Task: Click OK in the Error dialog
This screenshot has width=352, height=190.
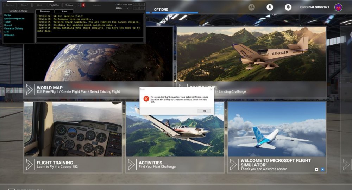Action: point(204,111)
